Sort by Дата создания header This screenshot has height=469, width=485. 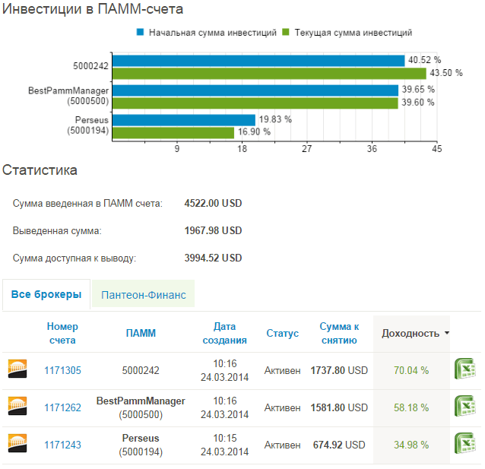[224, 333]
